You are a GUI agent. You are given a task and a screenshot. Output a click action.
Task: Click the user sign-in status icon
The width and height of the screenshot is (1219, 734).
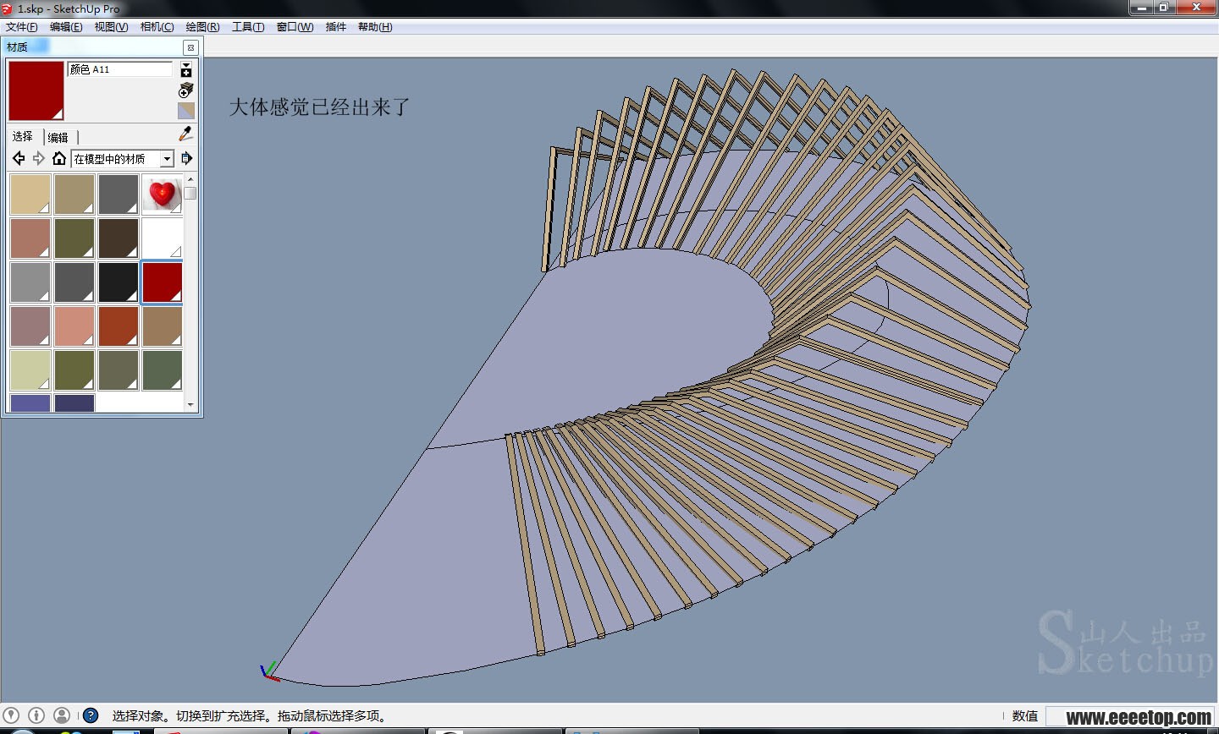click(x=62, y=715)
